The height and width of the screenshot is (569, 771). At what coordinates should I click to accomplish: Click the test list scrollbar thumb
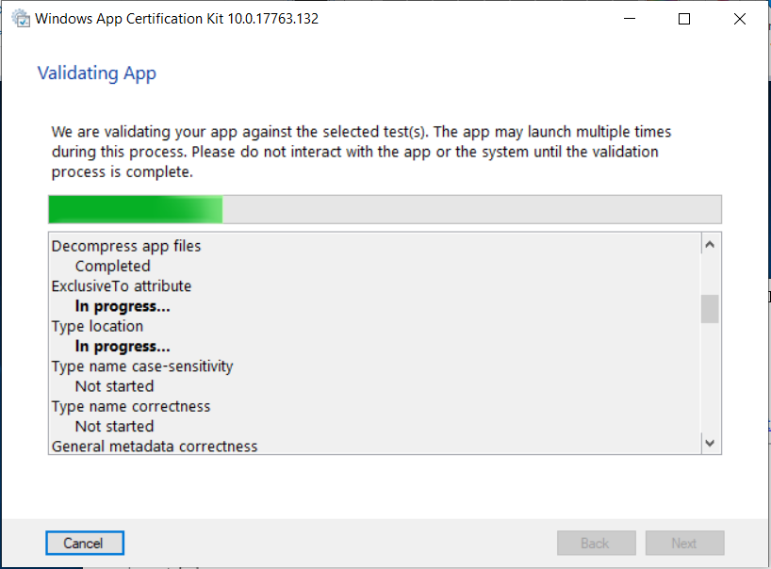click(710, 309)
